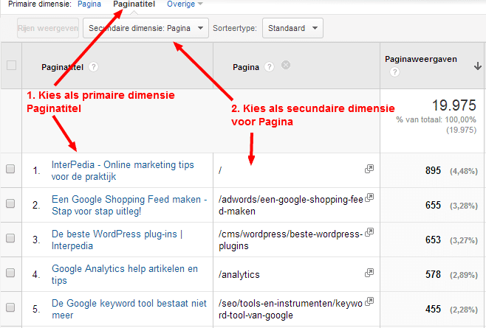The image size is (486, 328).
Task: Sort by the Paginaweergaven column header
Action: tap(420, 59)
